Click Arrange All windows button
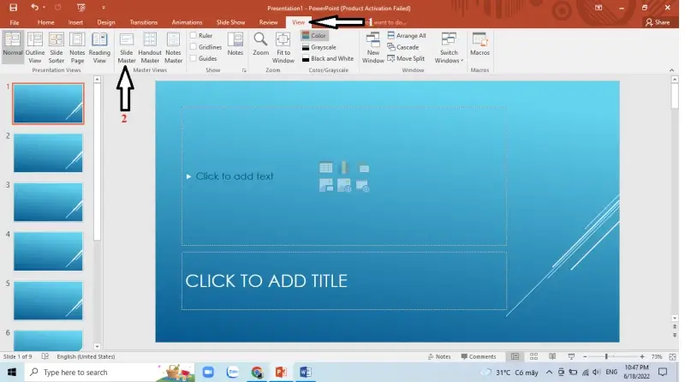 tap(407, 36)
